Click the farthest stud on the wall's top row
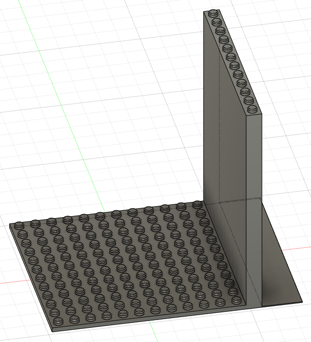The image size is (311, 342). click(x=213, y=13)
